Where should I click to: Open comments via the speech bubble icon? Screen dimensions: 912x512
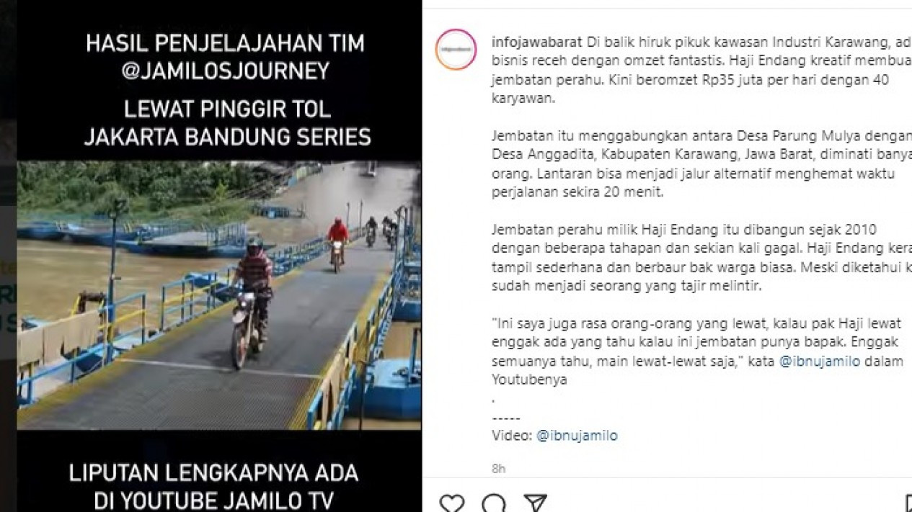coord(494,503)
